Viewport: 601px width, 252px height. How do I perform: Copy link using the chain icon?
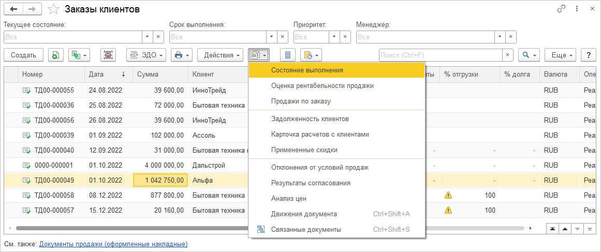561,9
